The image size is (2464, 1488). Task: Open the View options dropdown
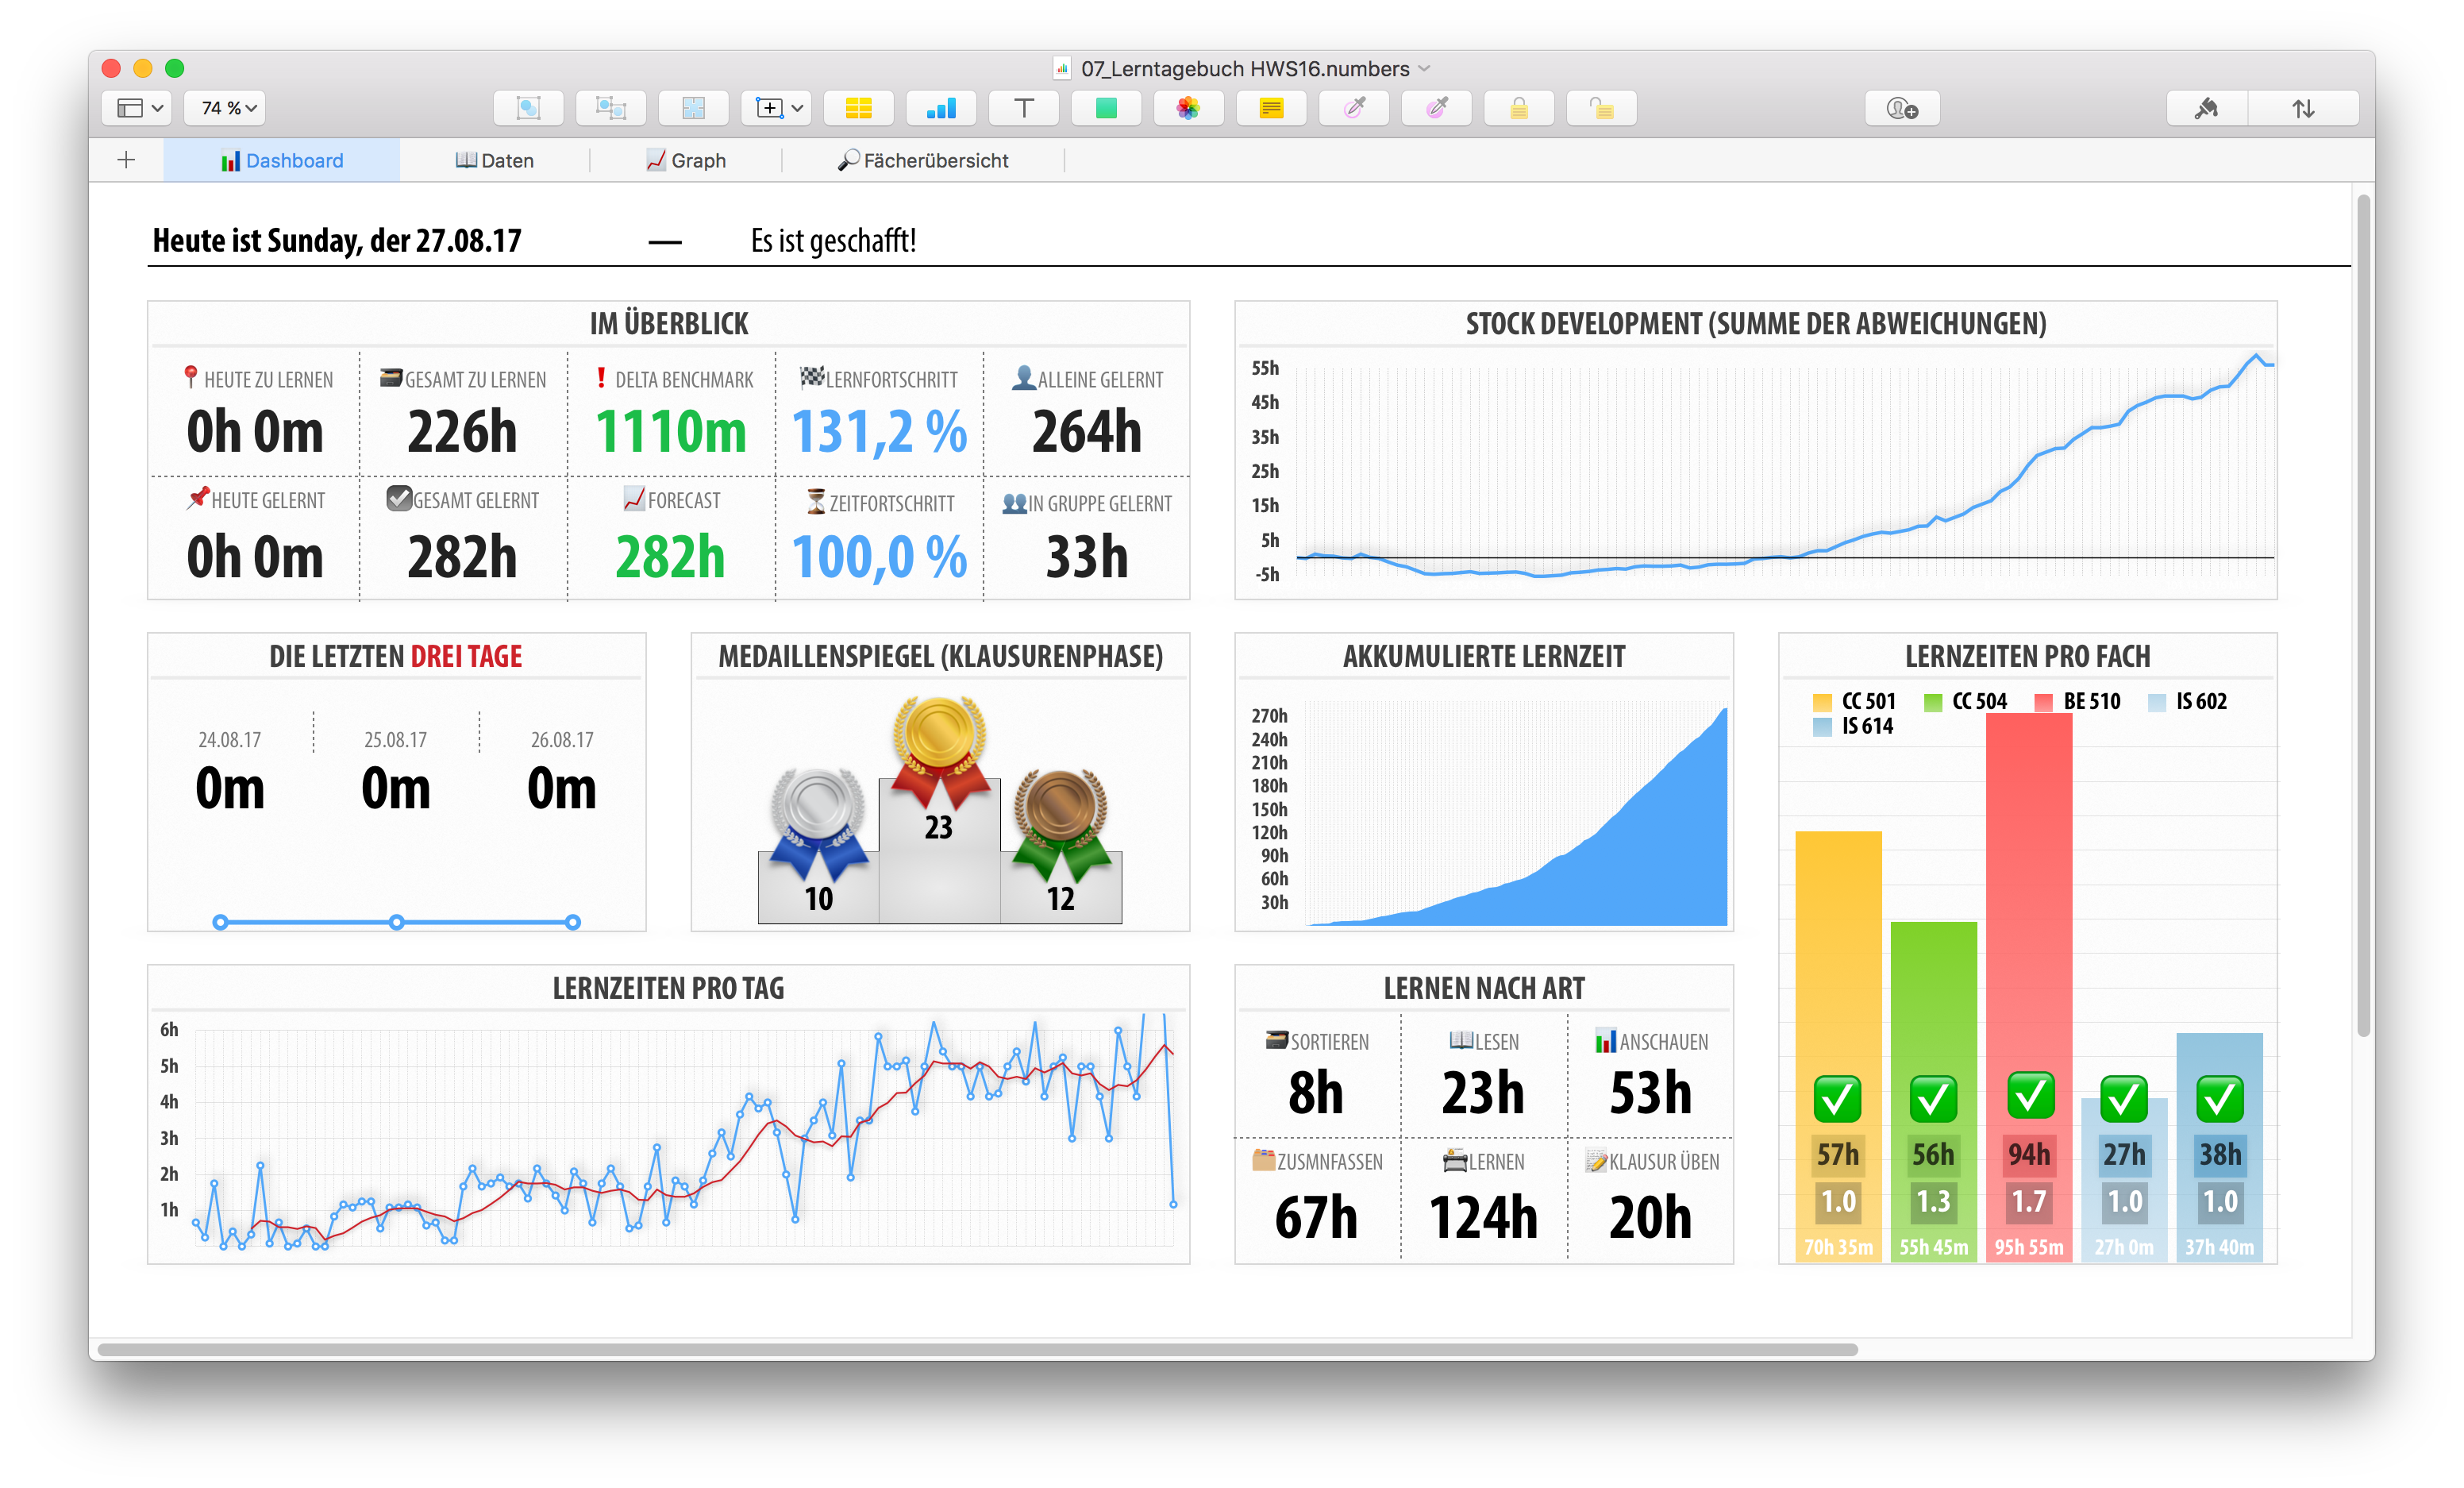[139, 108]
